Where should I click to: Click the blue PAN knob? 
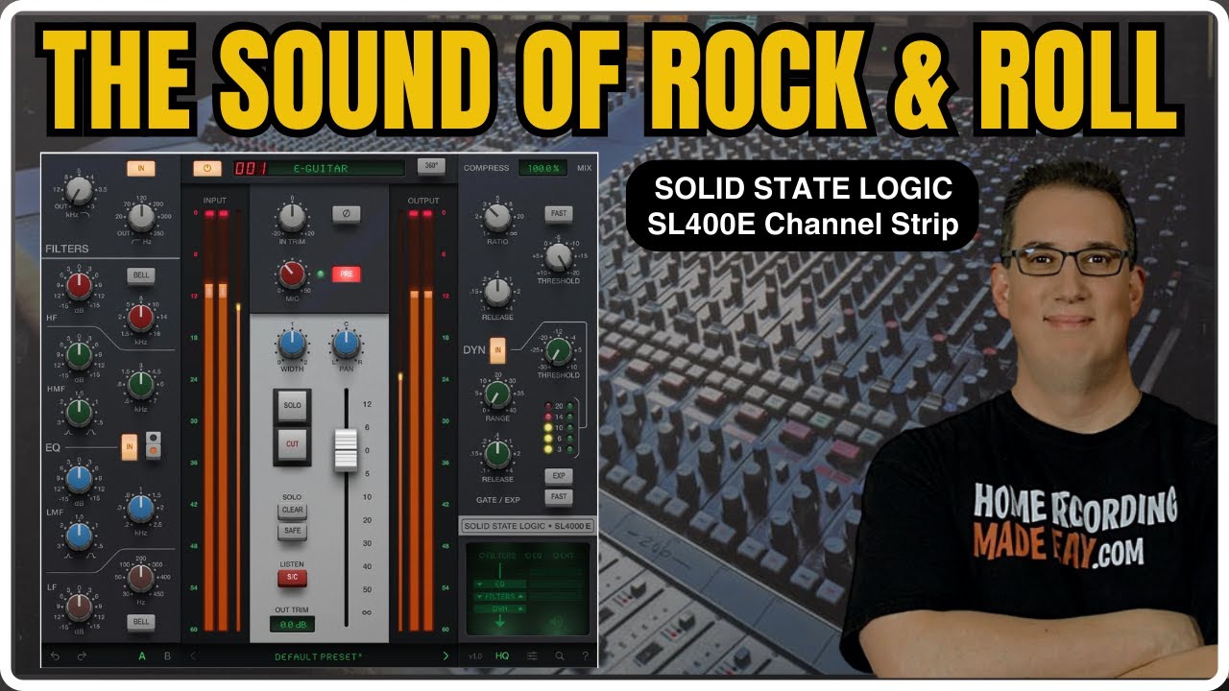pyautogui.click(x=346, y=345)
